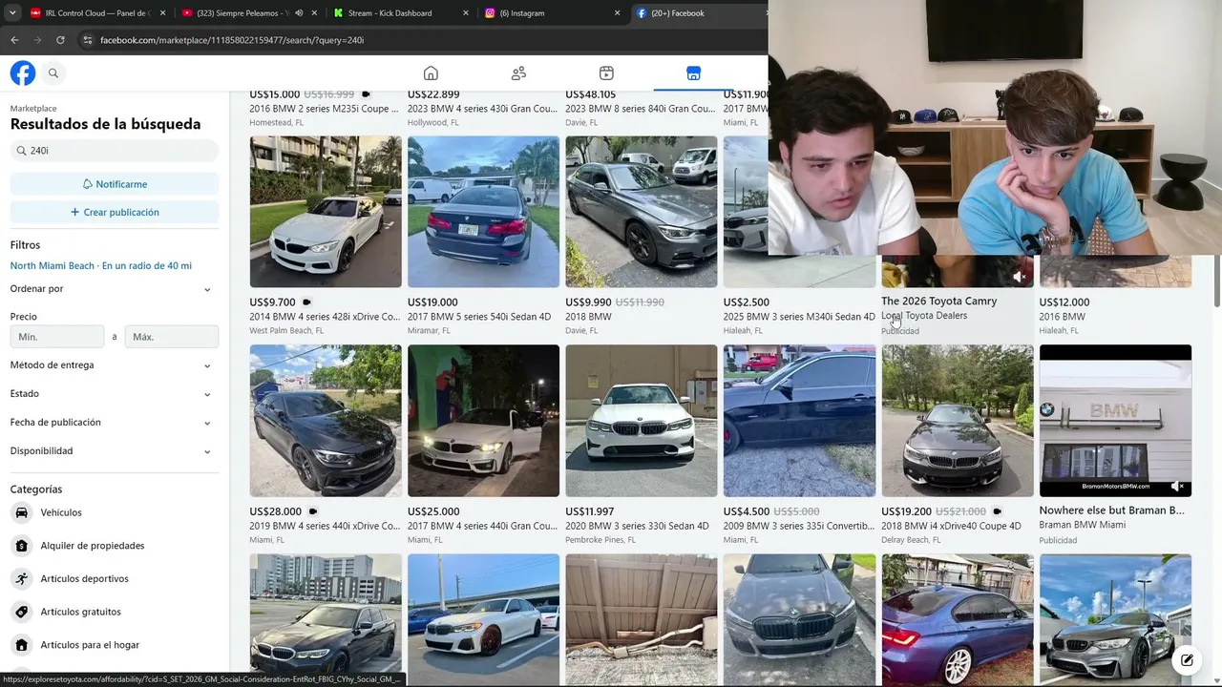Switch to the Siempre Peleamos YouTube tab
The image size is (1222, 687).
[250, 13]
